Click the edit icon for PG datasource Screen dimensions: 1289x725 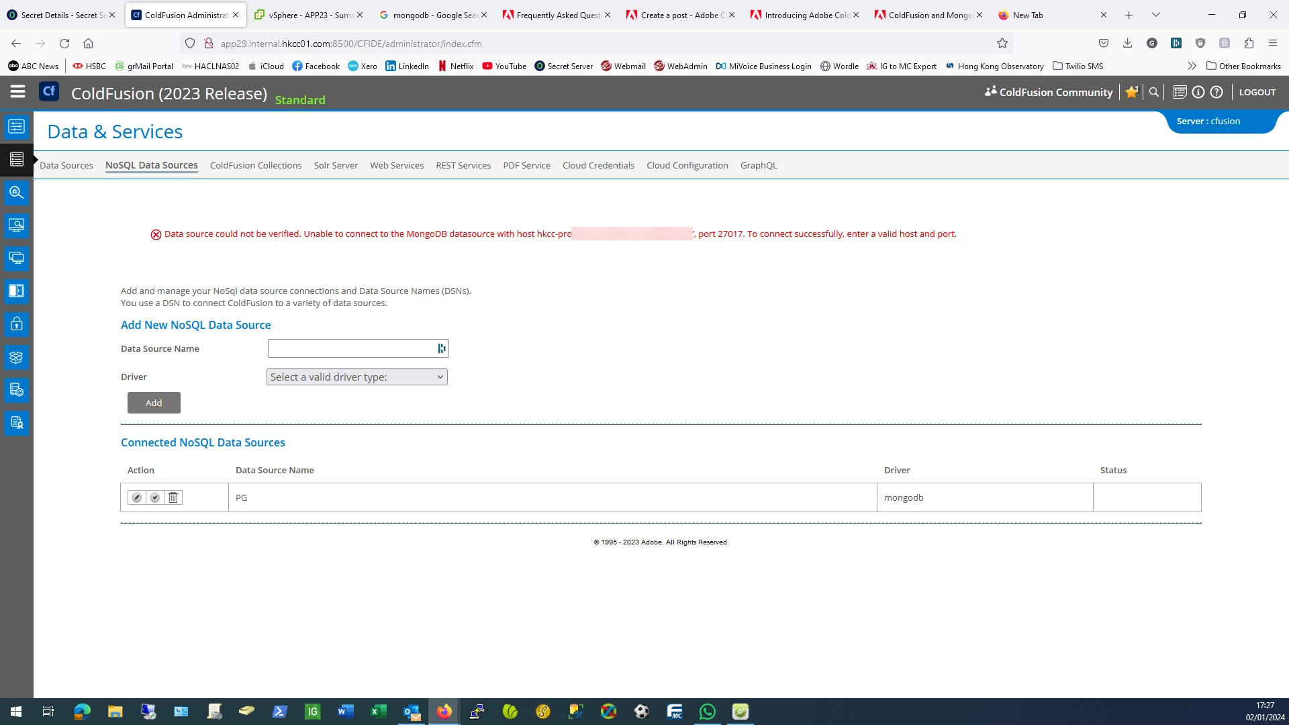tap(137, 497)
